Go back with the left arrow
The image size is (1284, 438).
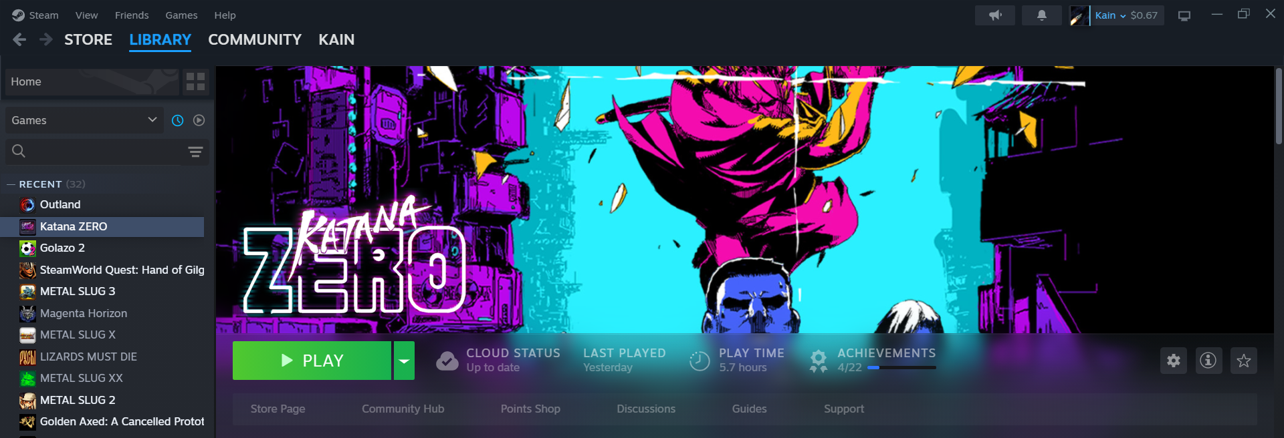point(19,39)
